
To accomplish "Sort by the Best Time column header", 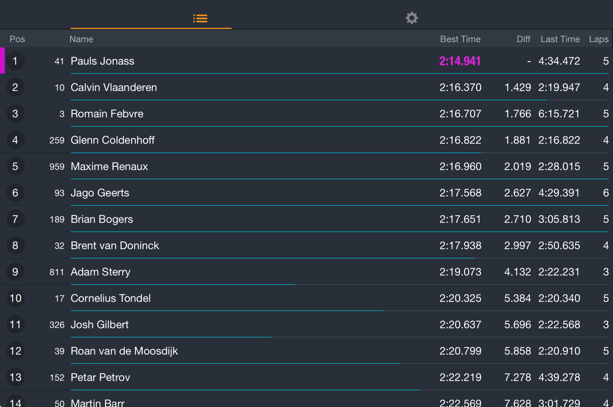I will click(x=460, y=39).
